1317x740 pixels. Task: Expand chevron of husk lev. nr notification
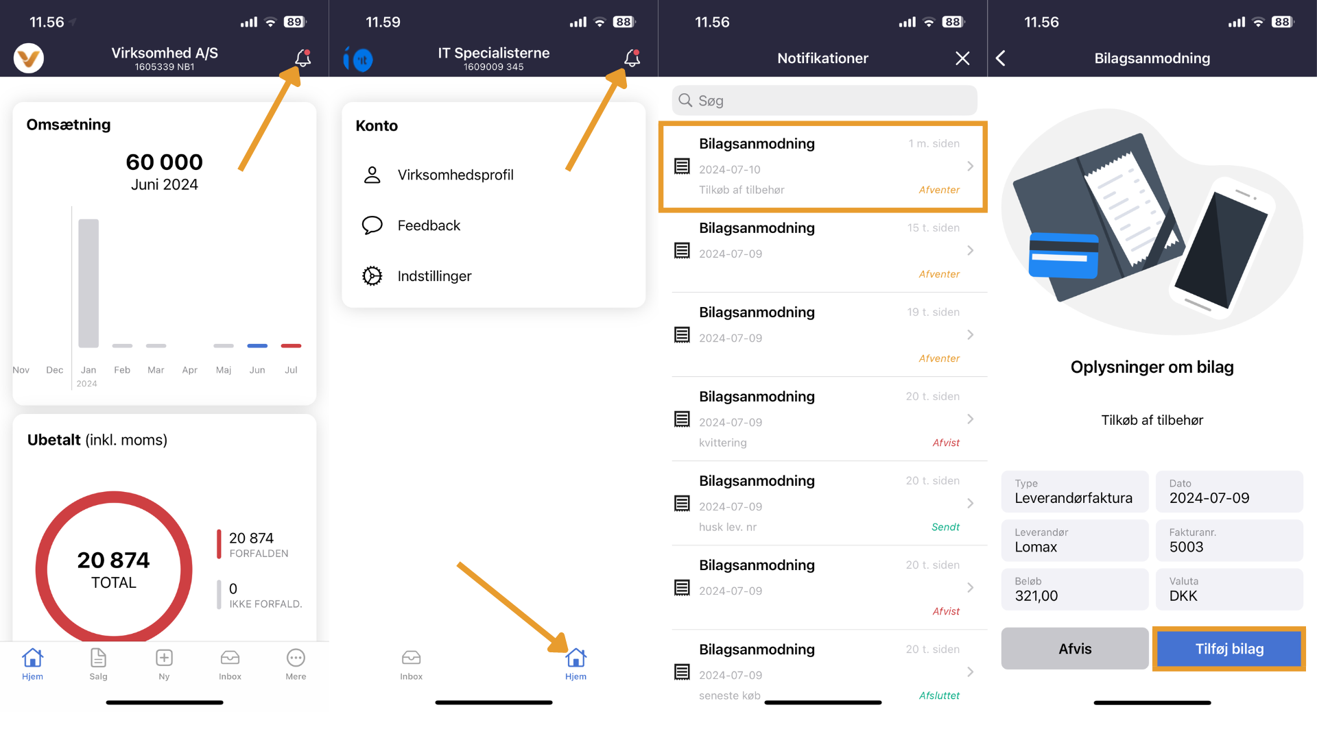pyautogui.click(x=970, y=504)
